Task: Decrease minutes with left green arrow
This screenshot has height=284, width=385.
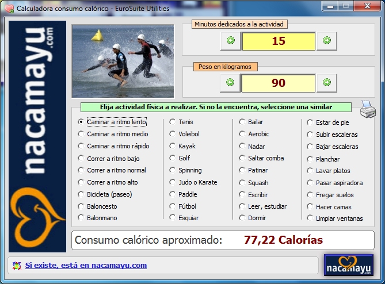Action: (x=230, y=41)
